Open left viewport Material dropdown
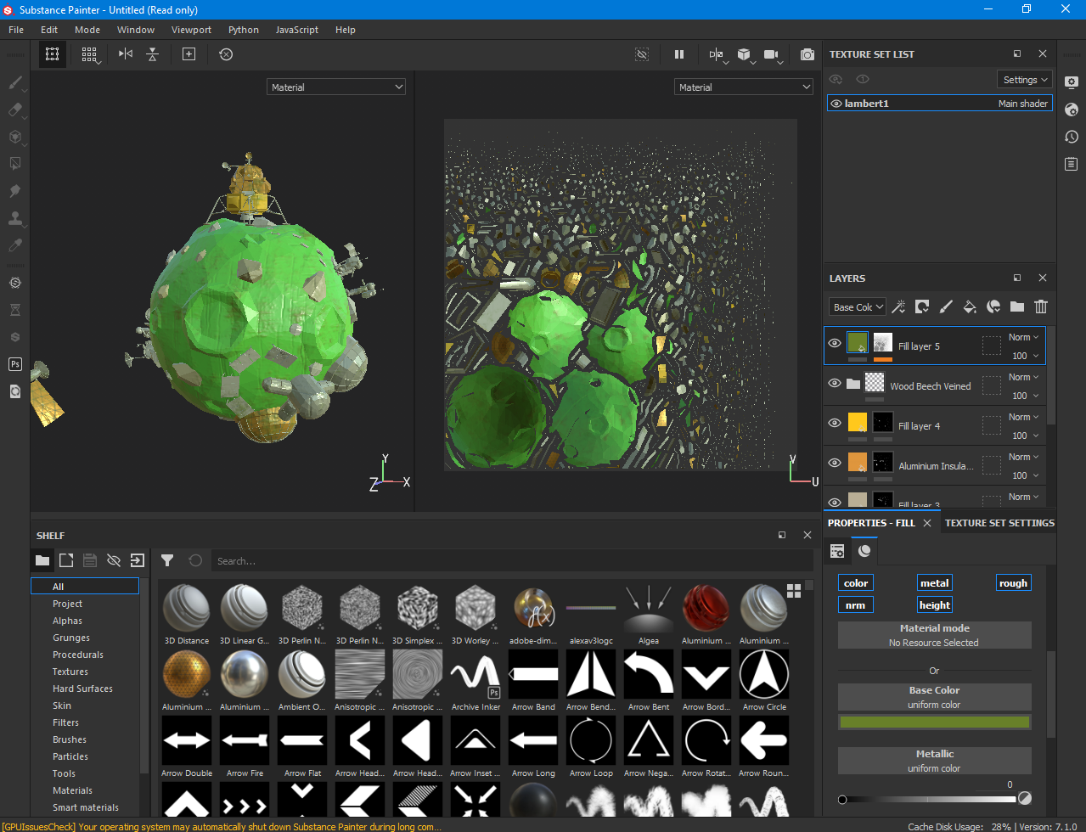The height and width of the screenshot is (832, 1086). pos(336,87)
